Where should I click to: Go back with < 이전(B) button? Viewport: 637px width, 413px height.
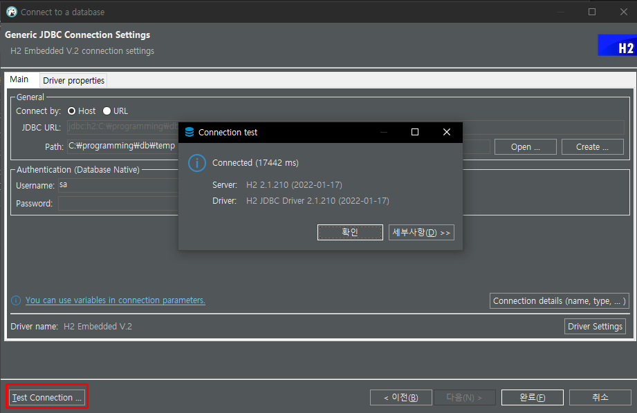pyautogui.click(x=401, y=398)
